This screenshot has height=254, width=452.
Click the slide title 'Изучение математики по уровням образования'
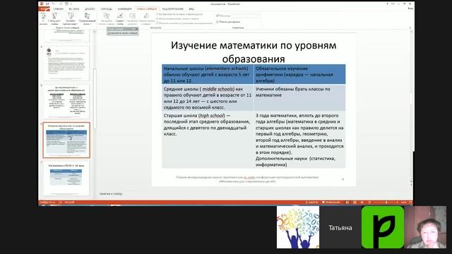tap(254, 52)
